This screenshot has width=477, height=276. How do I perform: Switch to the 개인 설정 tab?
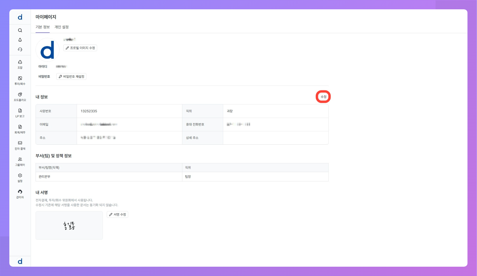62,27
